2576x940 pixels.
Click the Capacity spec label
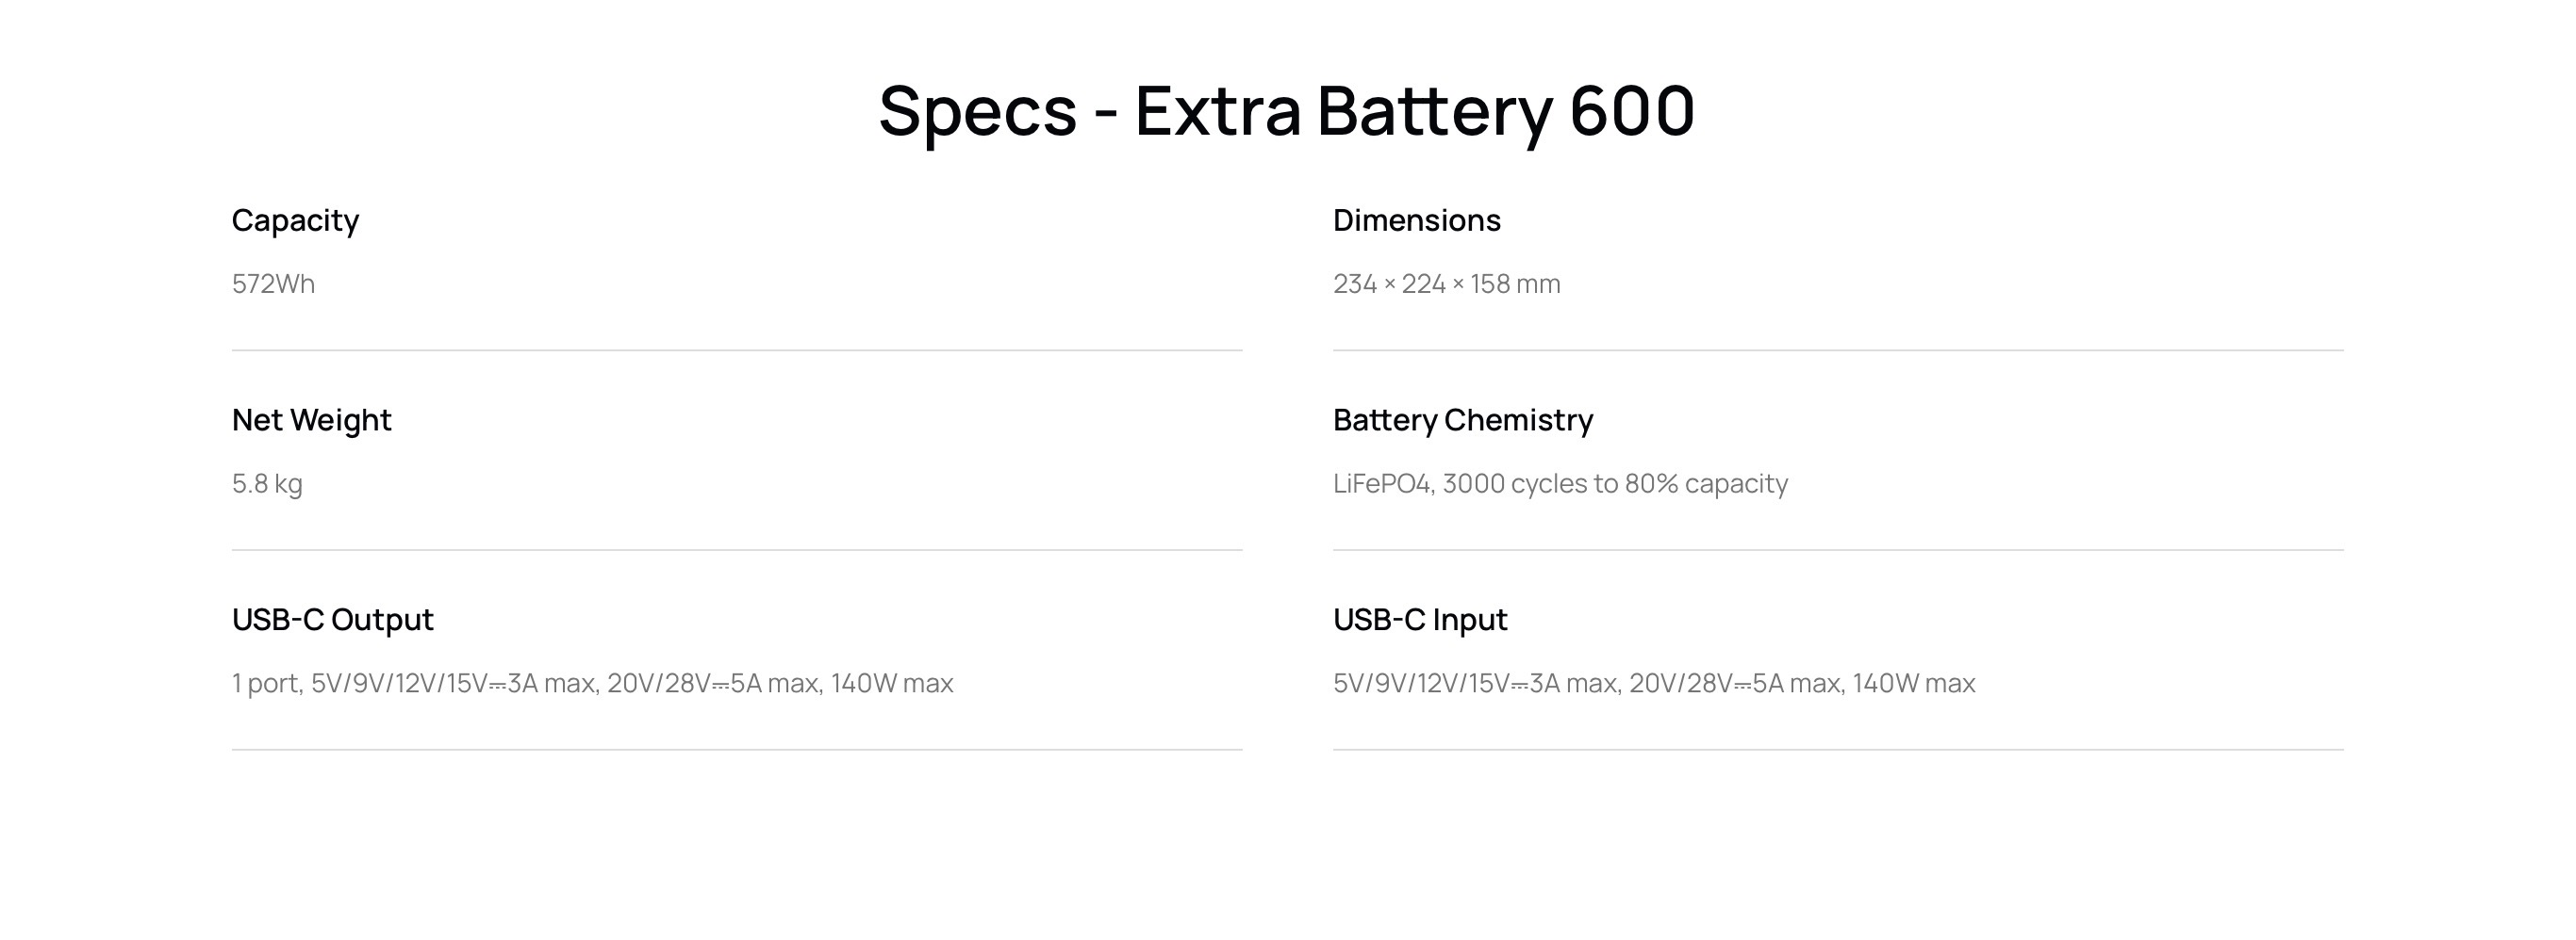pyautogui.click(x=295, y=219)
